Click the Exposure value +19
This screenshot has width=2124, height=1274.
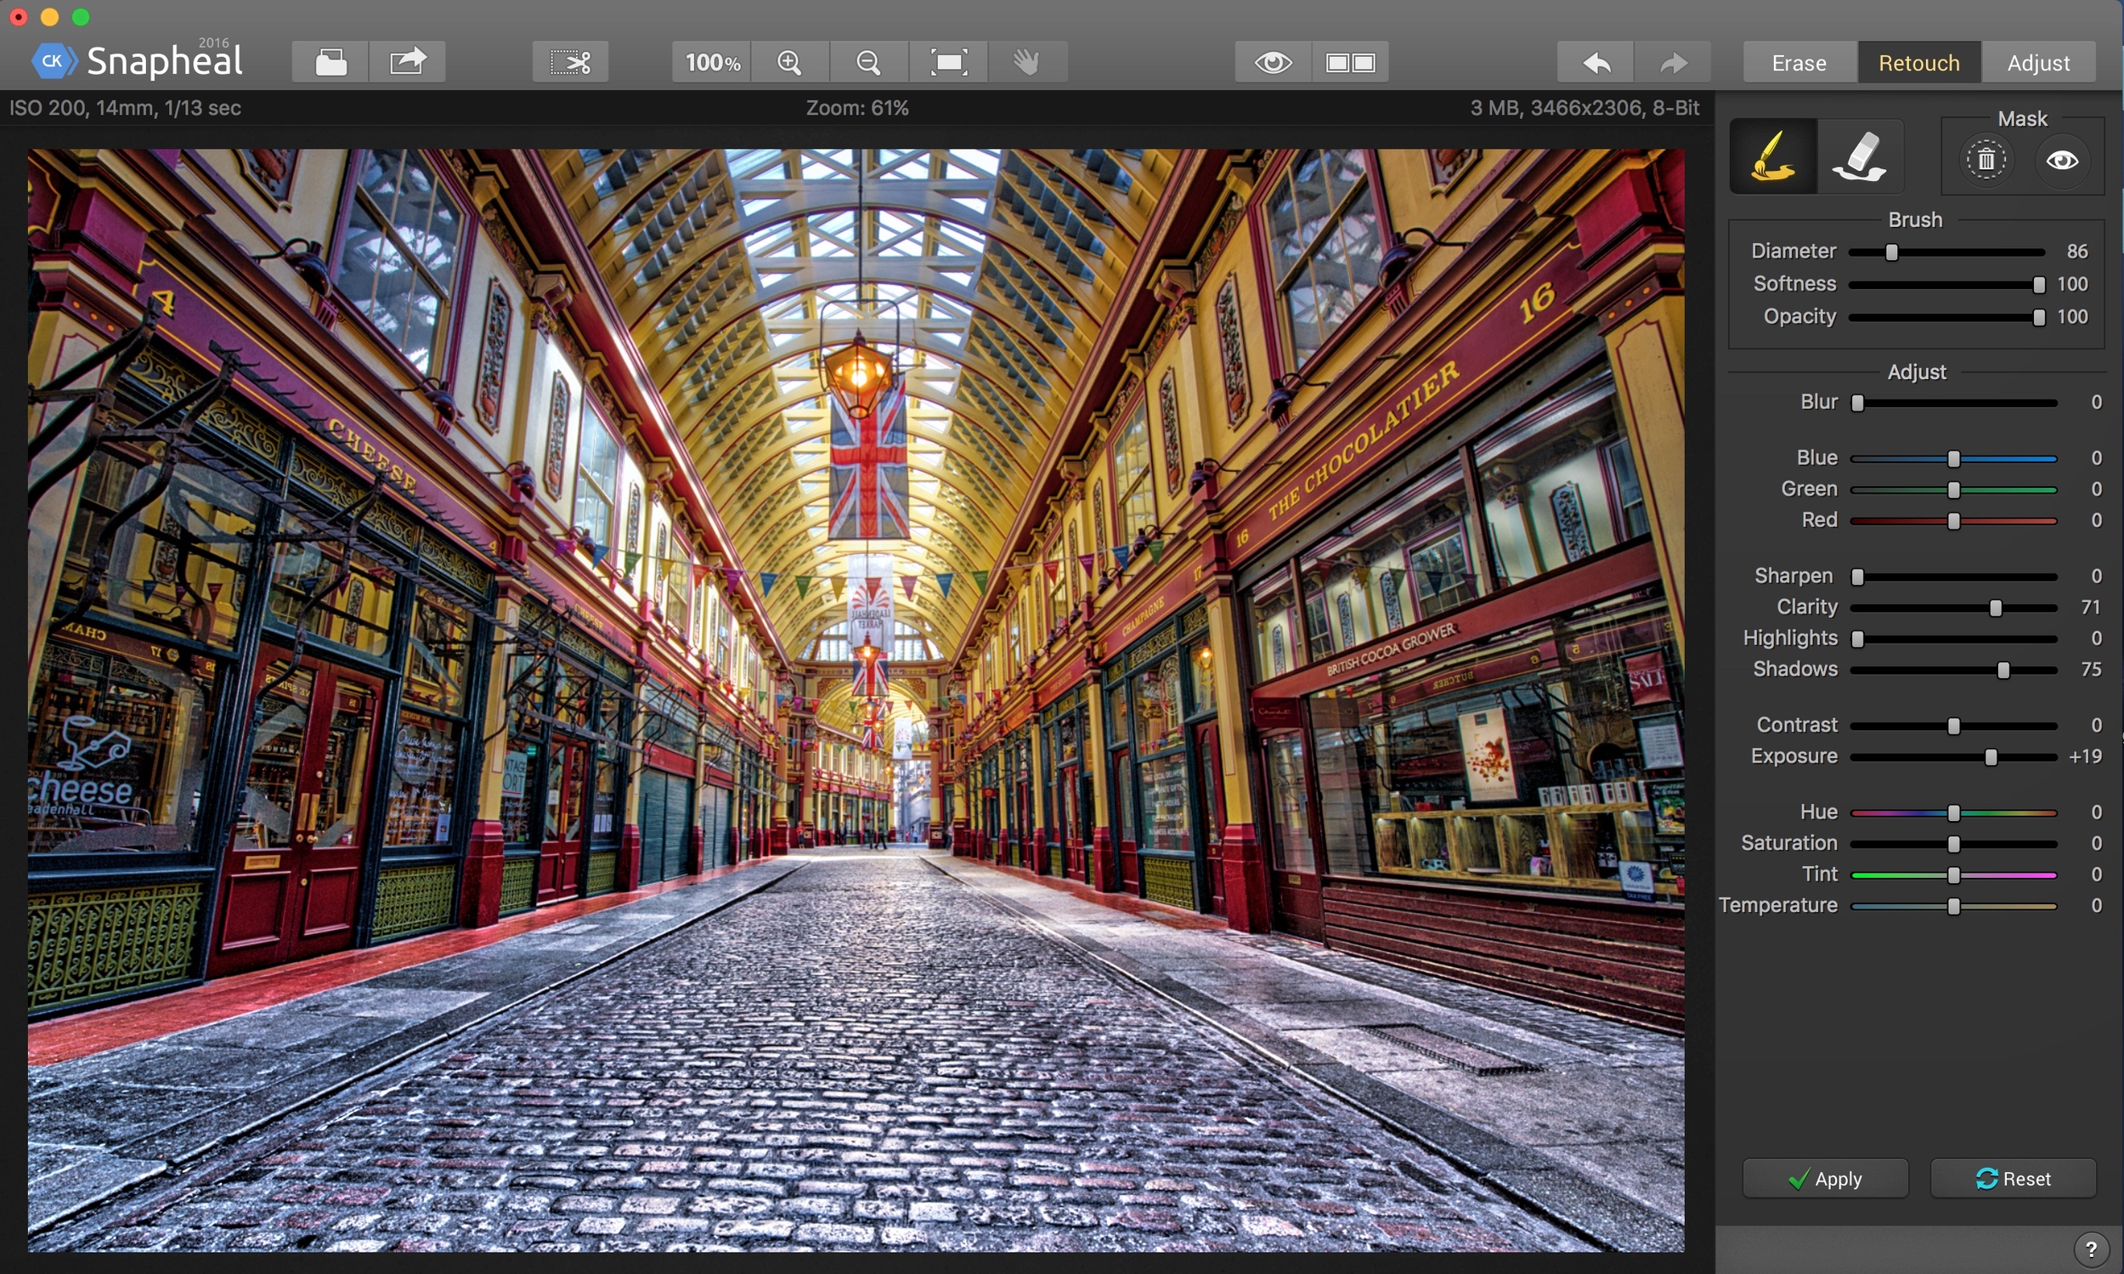coord(2086,756)
